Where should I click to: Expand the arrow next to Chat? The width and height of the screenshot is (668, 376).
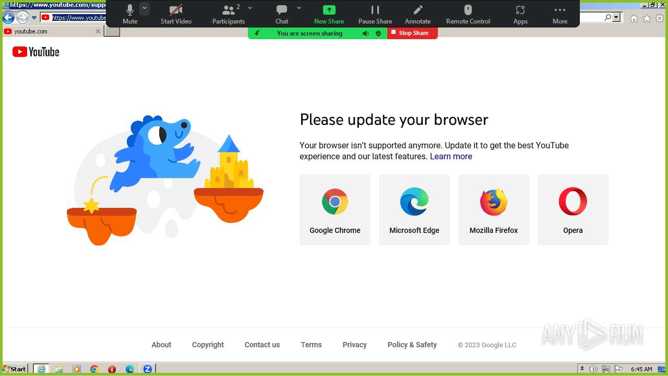[299, 8]
